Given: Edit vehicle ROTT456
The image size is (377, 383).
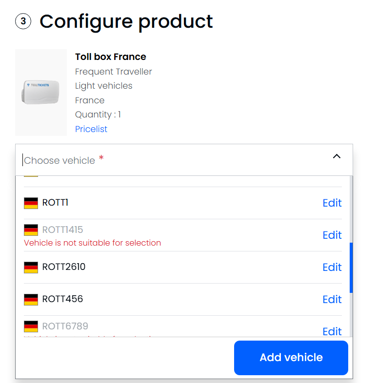Looking at the screenshot, I should point(332,299).
